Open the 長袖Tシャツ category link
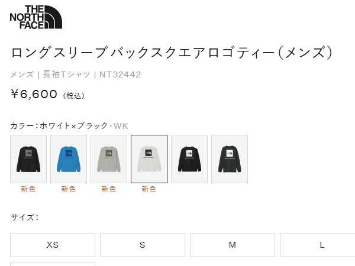Image resolution: width=355 pixels, height=266 pixels. 66,74
